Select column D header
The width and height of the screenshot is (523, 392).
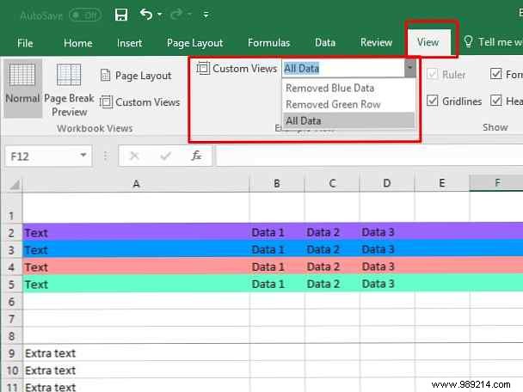click(x=387, y=183)
